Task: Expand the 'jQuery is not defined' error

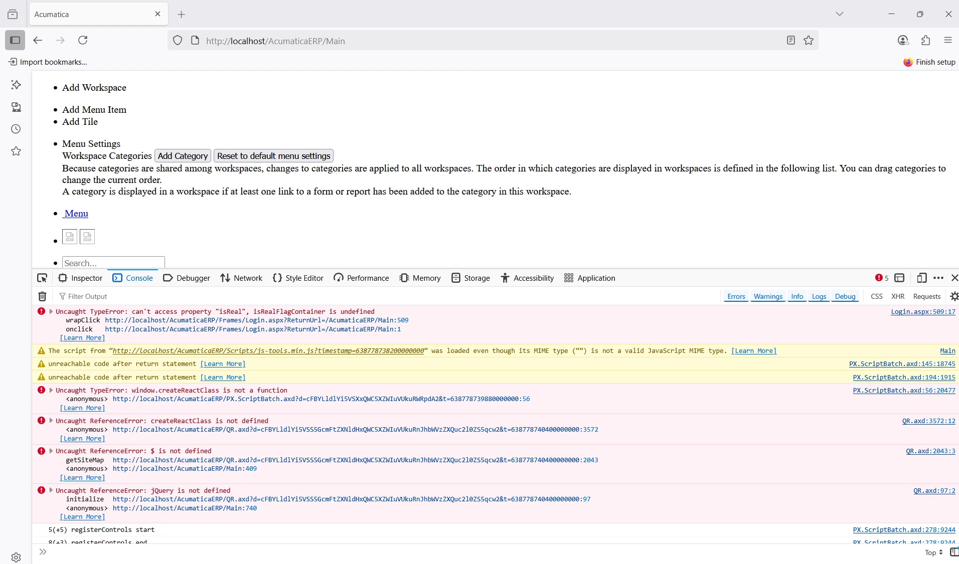Action: pyautogui.click(x=51, y=490)
